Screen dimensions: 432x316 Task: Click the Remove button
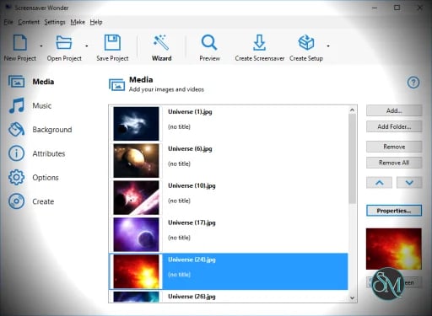(x=394, y=147)
